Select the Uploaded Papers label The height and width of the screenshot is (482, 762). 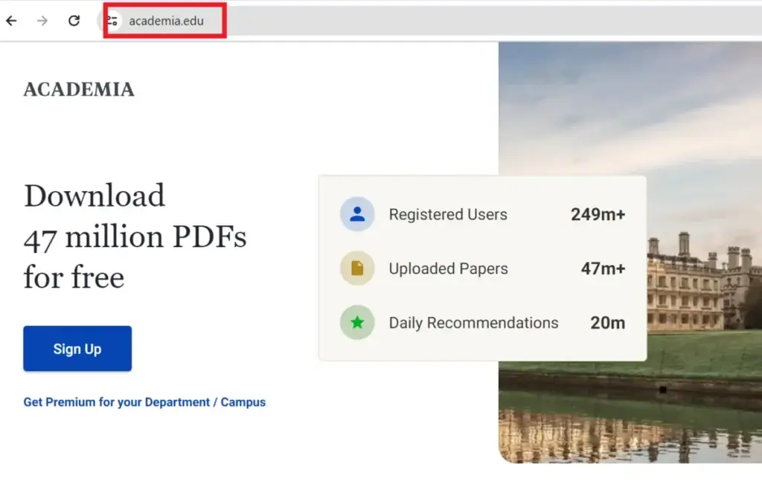pyautogui.click(x=448, y=269)
